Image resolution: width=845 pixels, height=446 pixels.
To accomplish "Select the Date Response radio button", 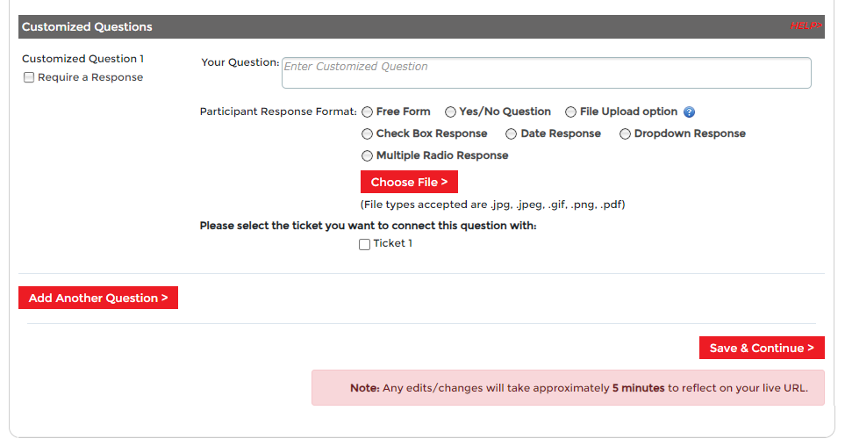I will [x=511, y=134].
